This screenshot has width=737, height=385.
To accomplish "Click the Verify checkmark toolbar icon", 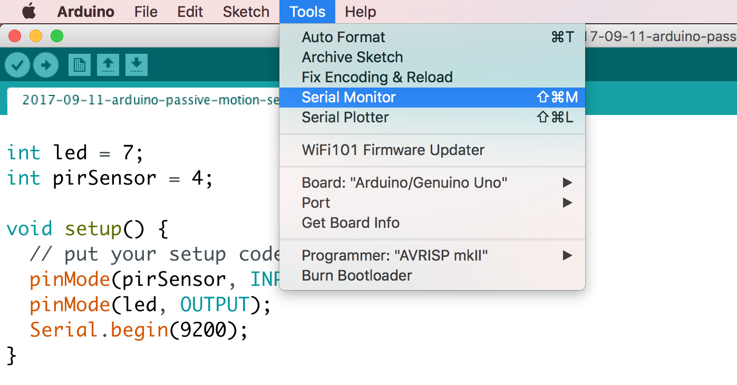I will tap(17, 65).
